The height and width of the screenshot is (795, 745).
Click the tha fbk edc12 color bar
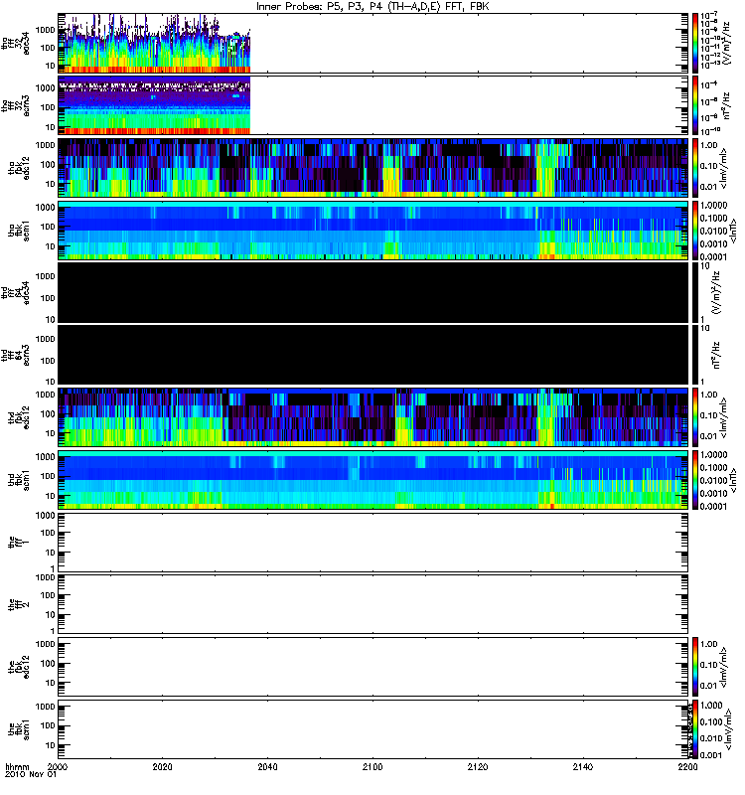(x=695, y=168)
